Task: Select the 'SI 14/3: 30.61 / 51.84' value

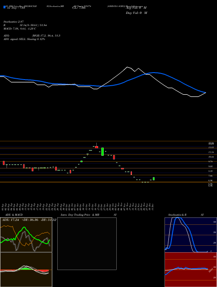Action: click(33, 25)
